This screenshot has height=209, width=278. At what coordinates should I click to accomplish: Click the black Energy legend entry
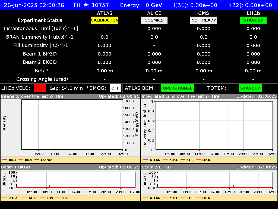click(43, 160)
